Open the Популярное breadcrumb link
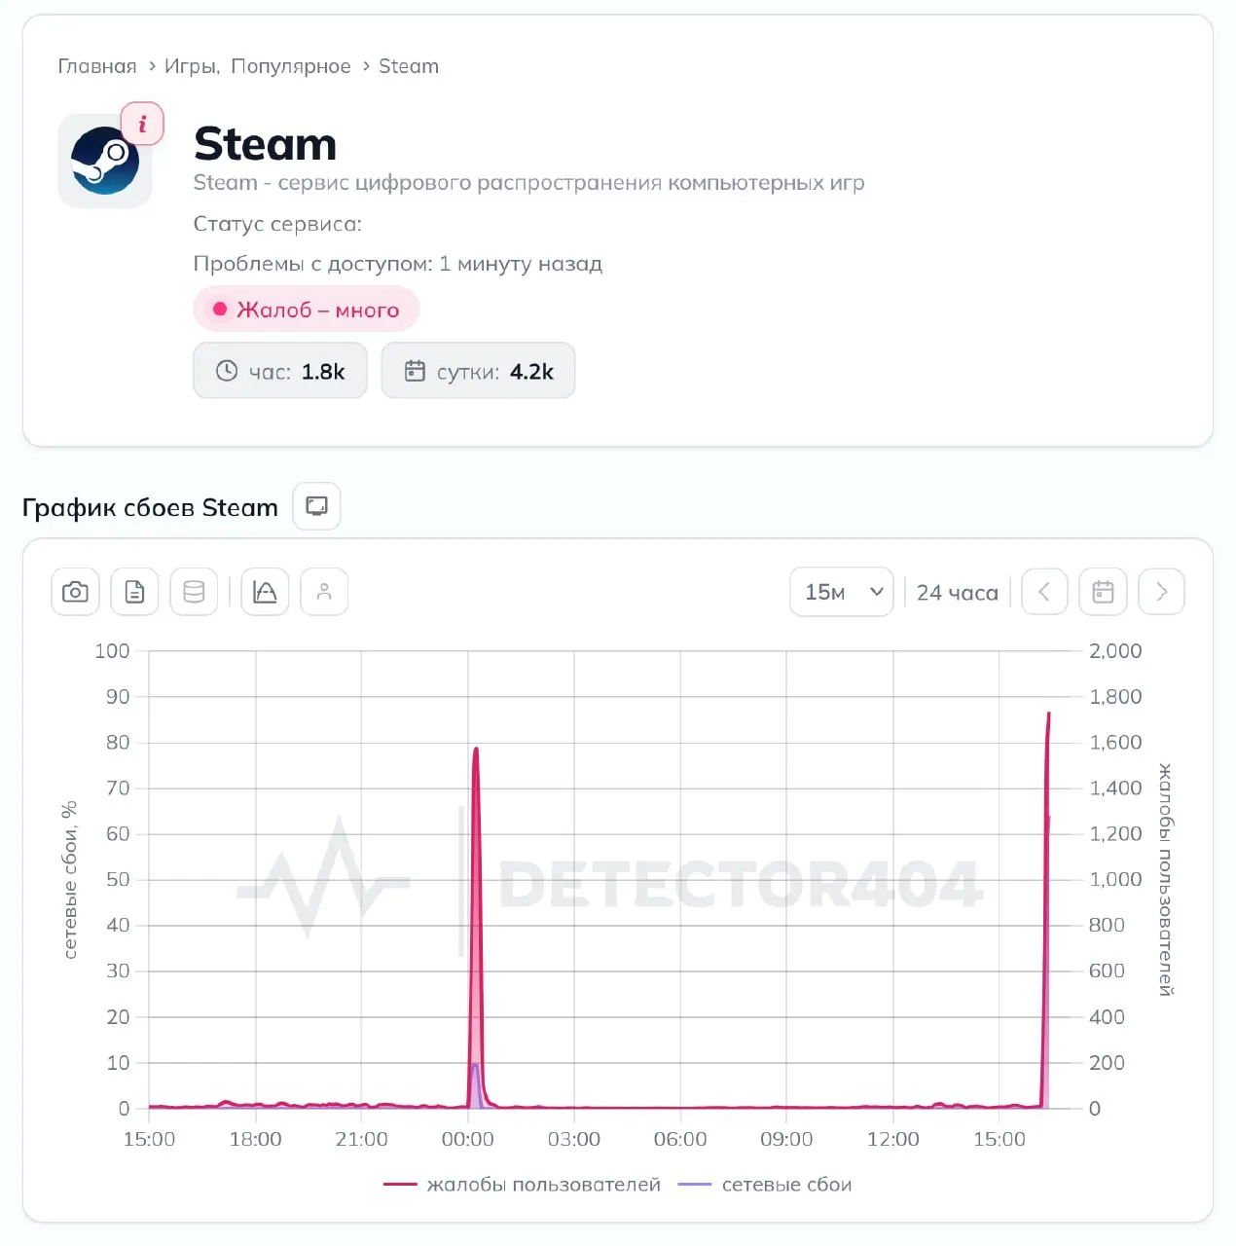 pos(291,66)
